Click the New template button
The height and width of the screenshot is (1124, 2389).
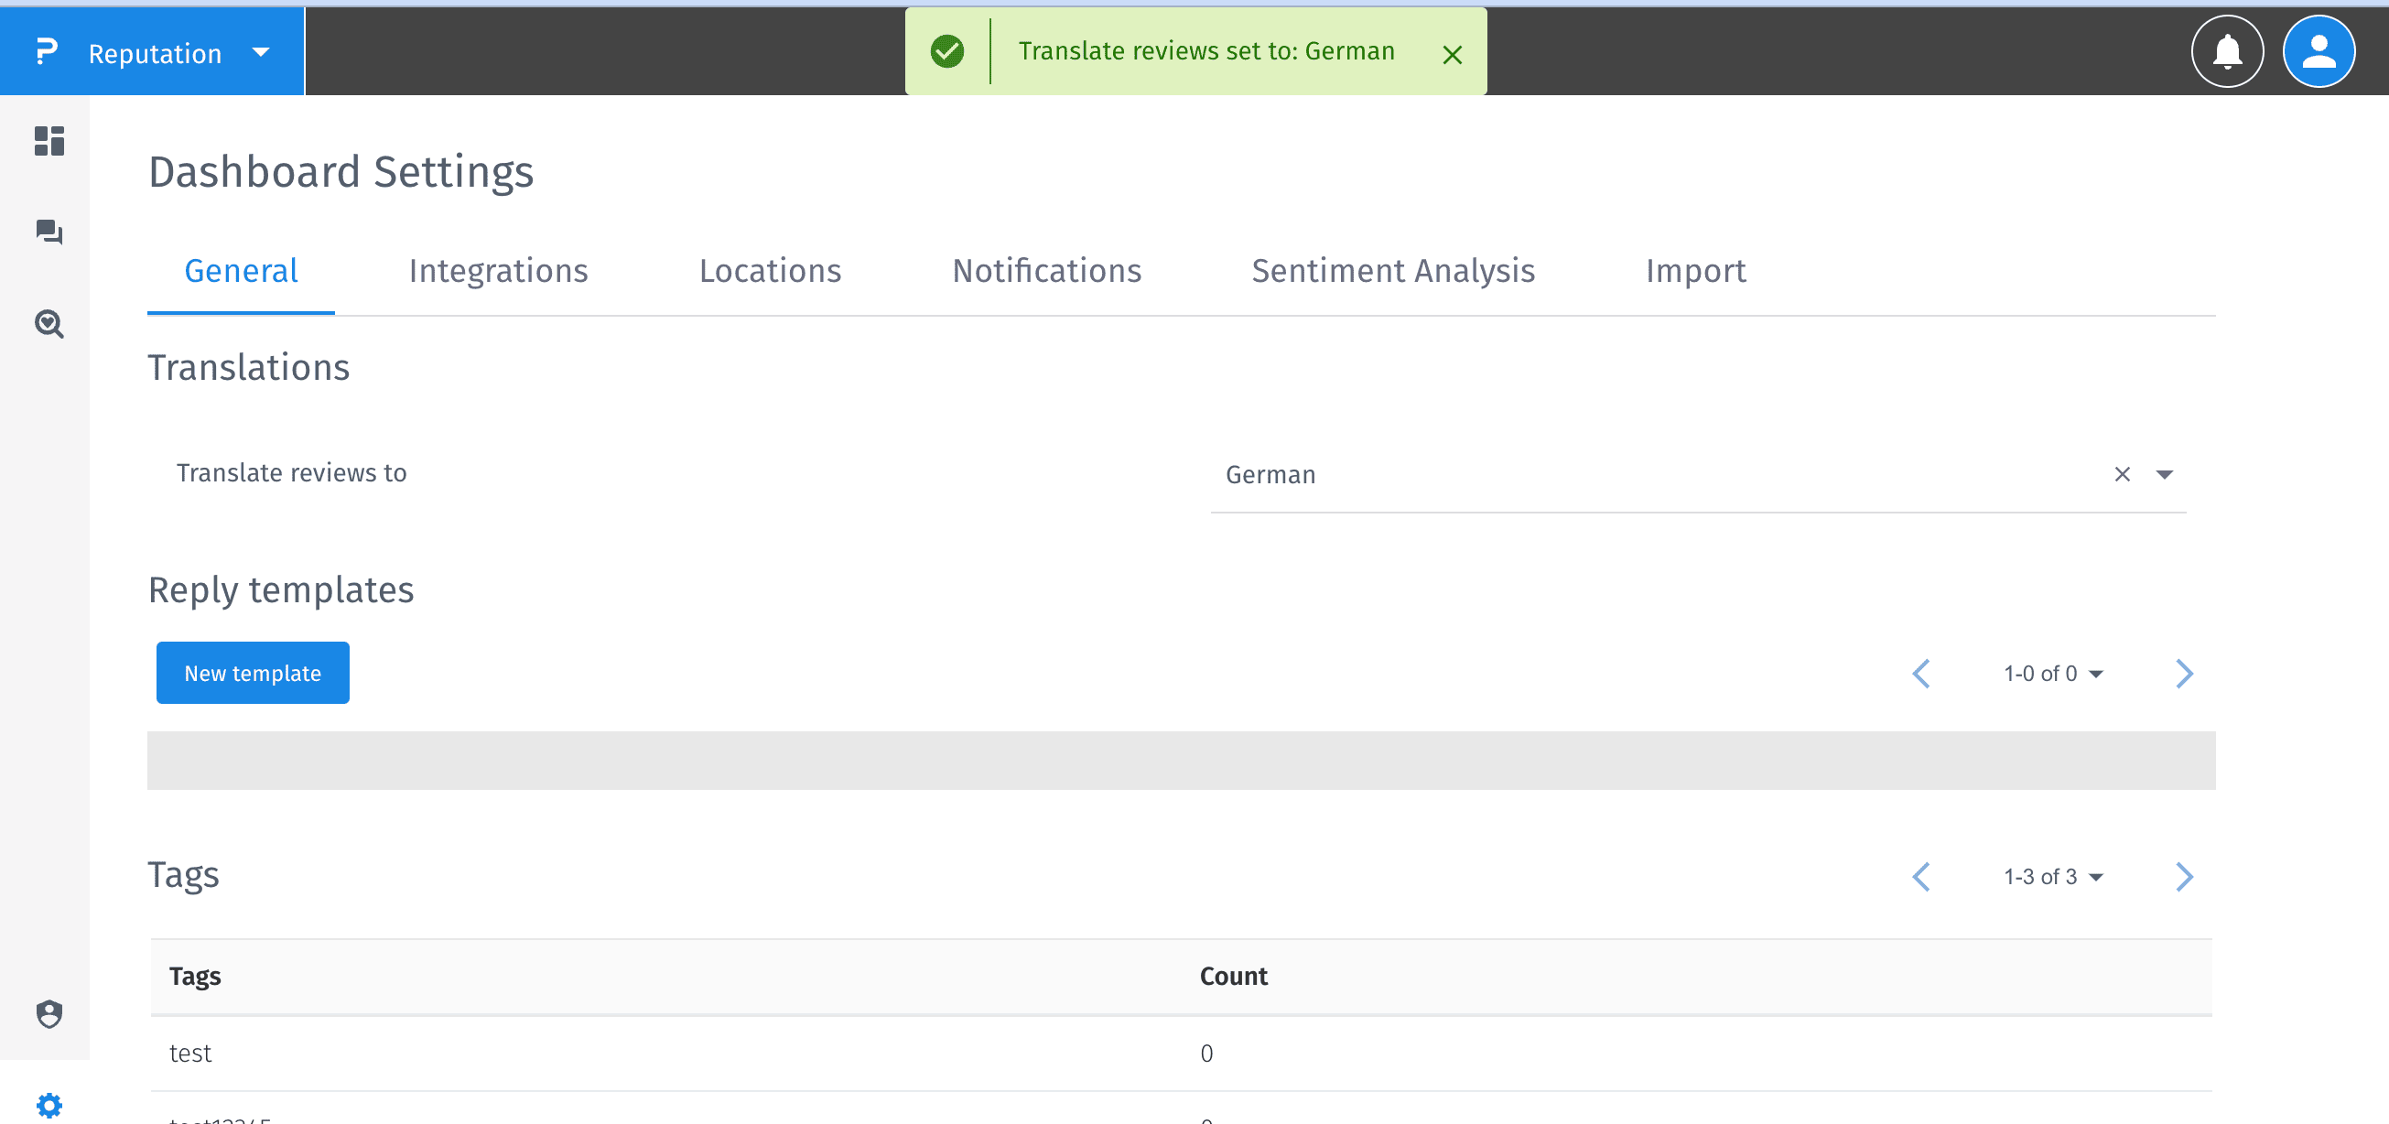253,674
